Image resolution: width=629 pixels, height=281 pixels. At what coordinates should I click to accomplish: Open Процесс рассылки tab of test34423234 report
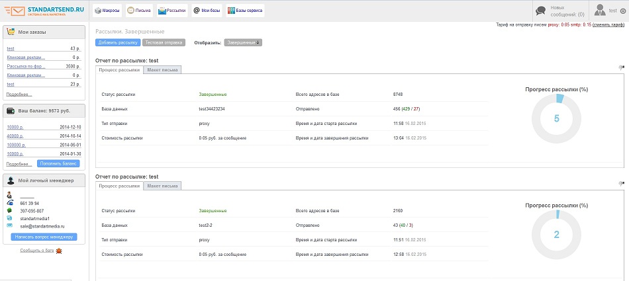click(120, 69)
